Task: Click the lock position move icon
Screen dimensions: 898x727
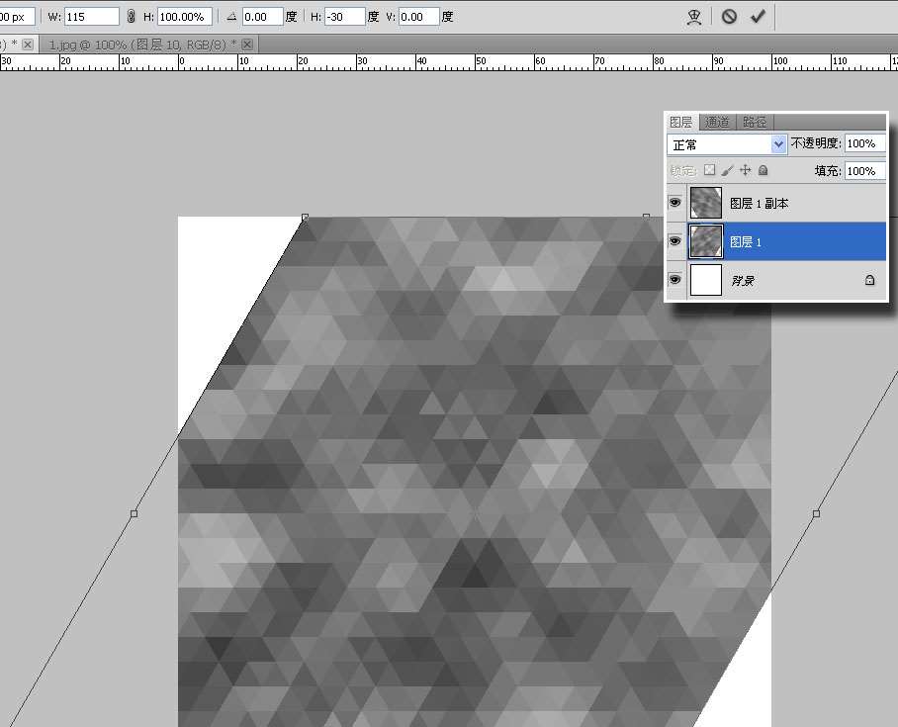Action: click(746, 171)
